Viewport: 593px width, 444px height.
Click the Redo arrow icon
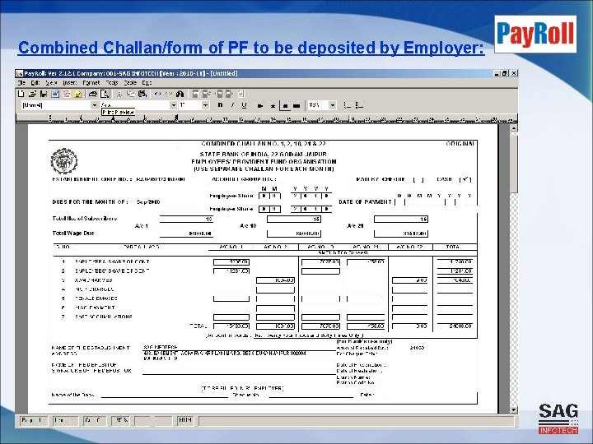click(x=169, y=94)
